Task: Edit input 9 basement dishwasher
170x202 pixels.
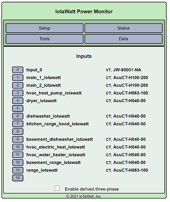Action: [x=18, y=139]
